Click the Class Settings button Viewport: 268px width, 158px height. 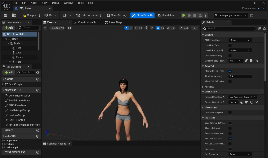[117, 15]
